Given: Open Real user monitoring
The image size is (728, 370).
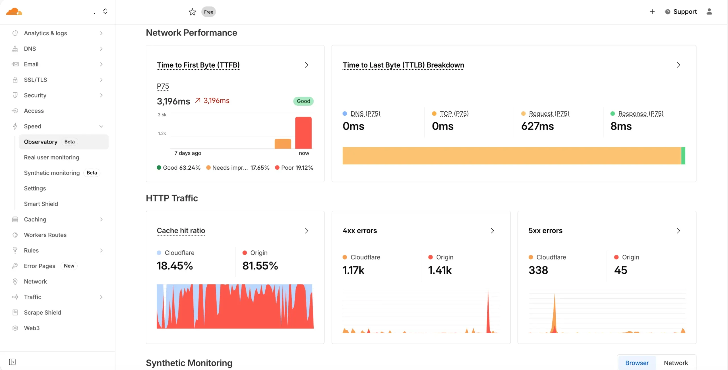Looking at the screenshot, I should (x=51, y=157).
